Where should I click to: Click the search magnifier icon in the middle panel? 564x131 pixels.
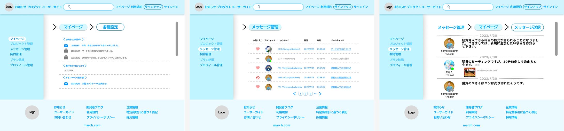coord(259,7)
